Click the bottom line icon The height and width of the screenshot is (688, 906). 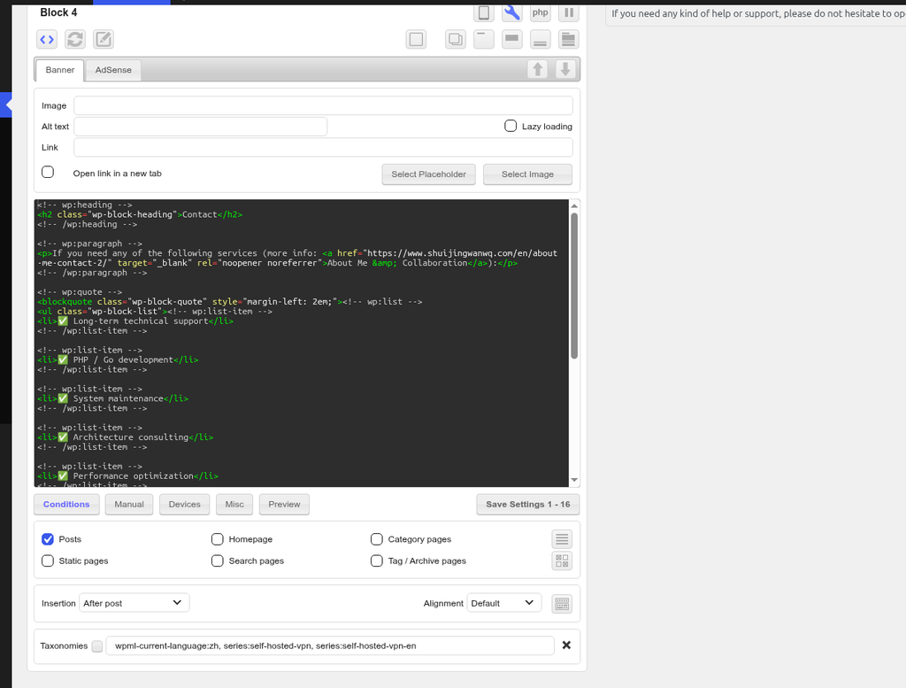[541, 39]
